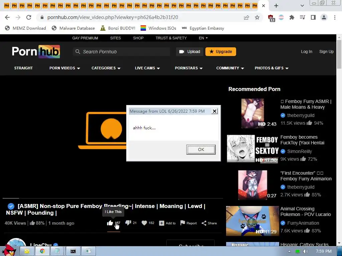Open the MEMZ Download bookmark
Image resolution: width=342 pixels, height=256 pixels.
tap(25, 28)
